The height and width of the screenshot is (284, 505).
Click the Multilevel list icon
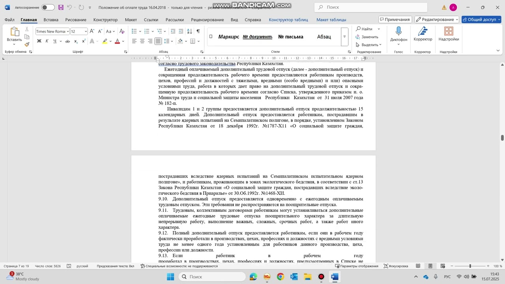coord(159,31)
